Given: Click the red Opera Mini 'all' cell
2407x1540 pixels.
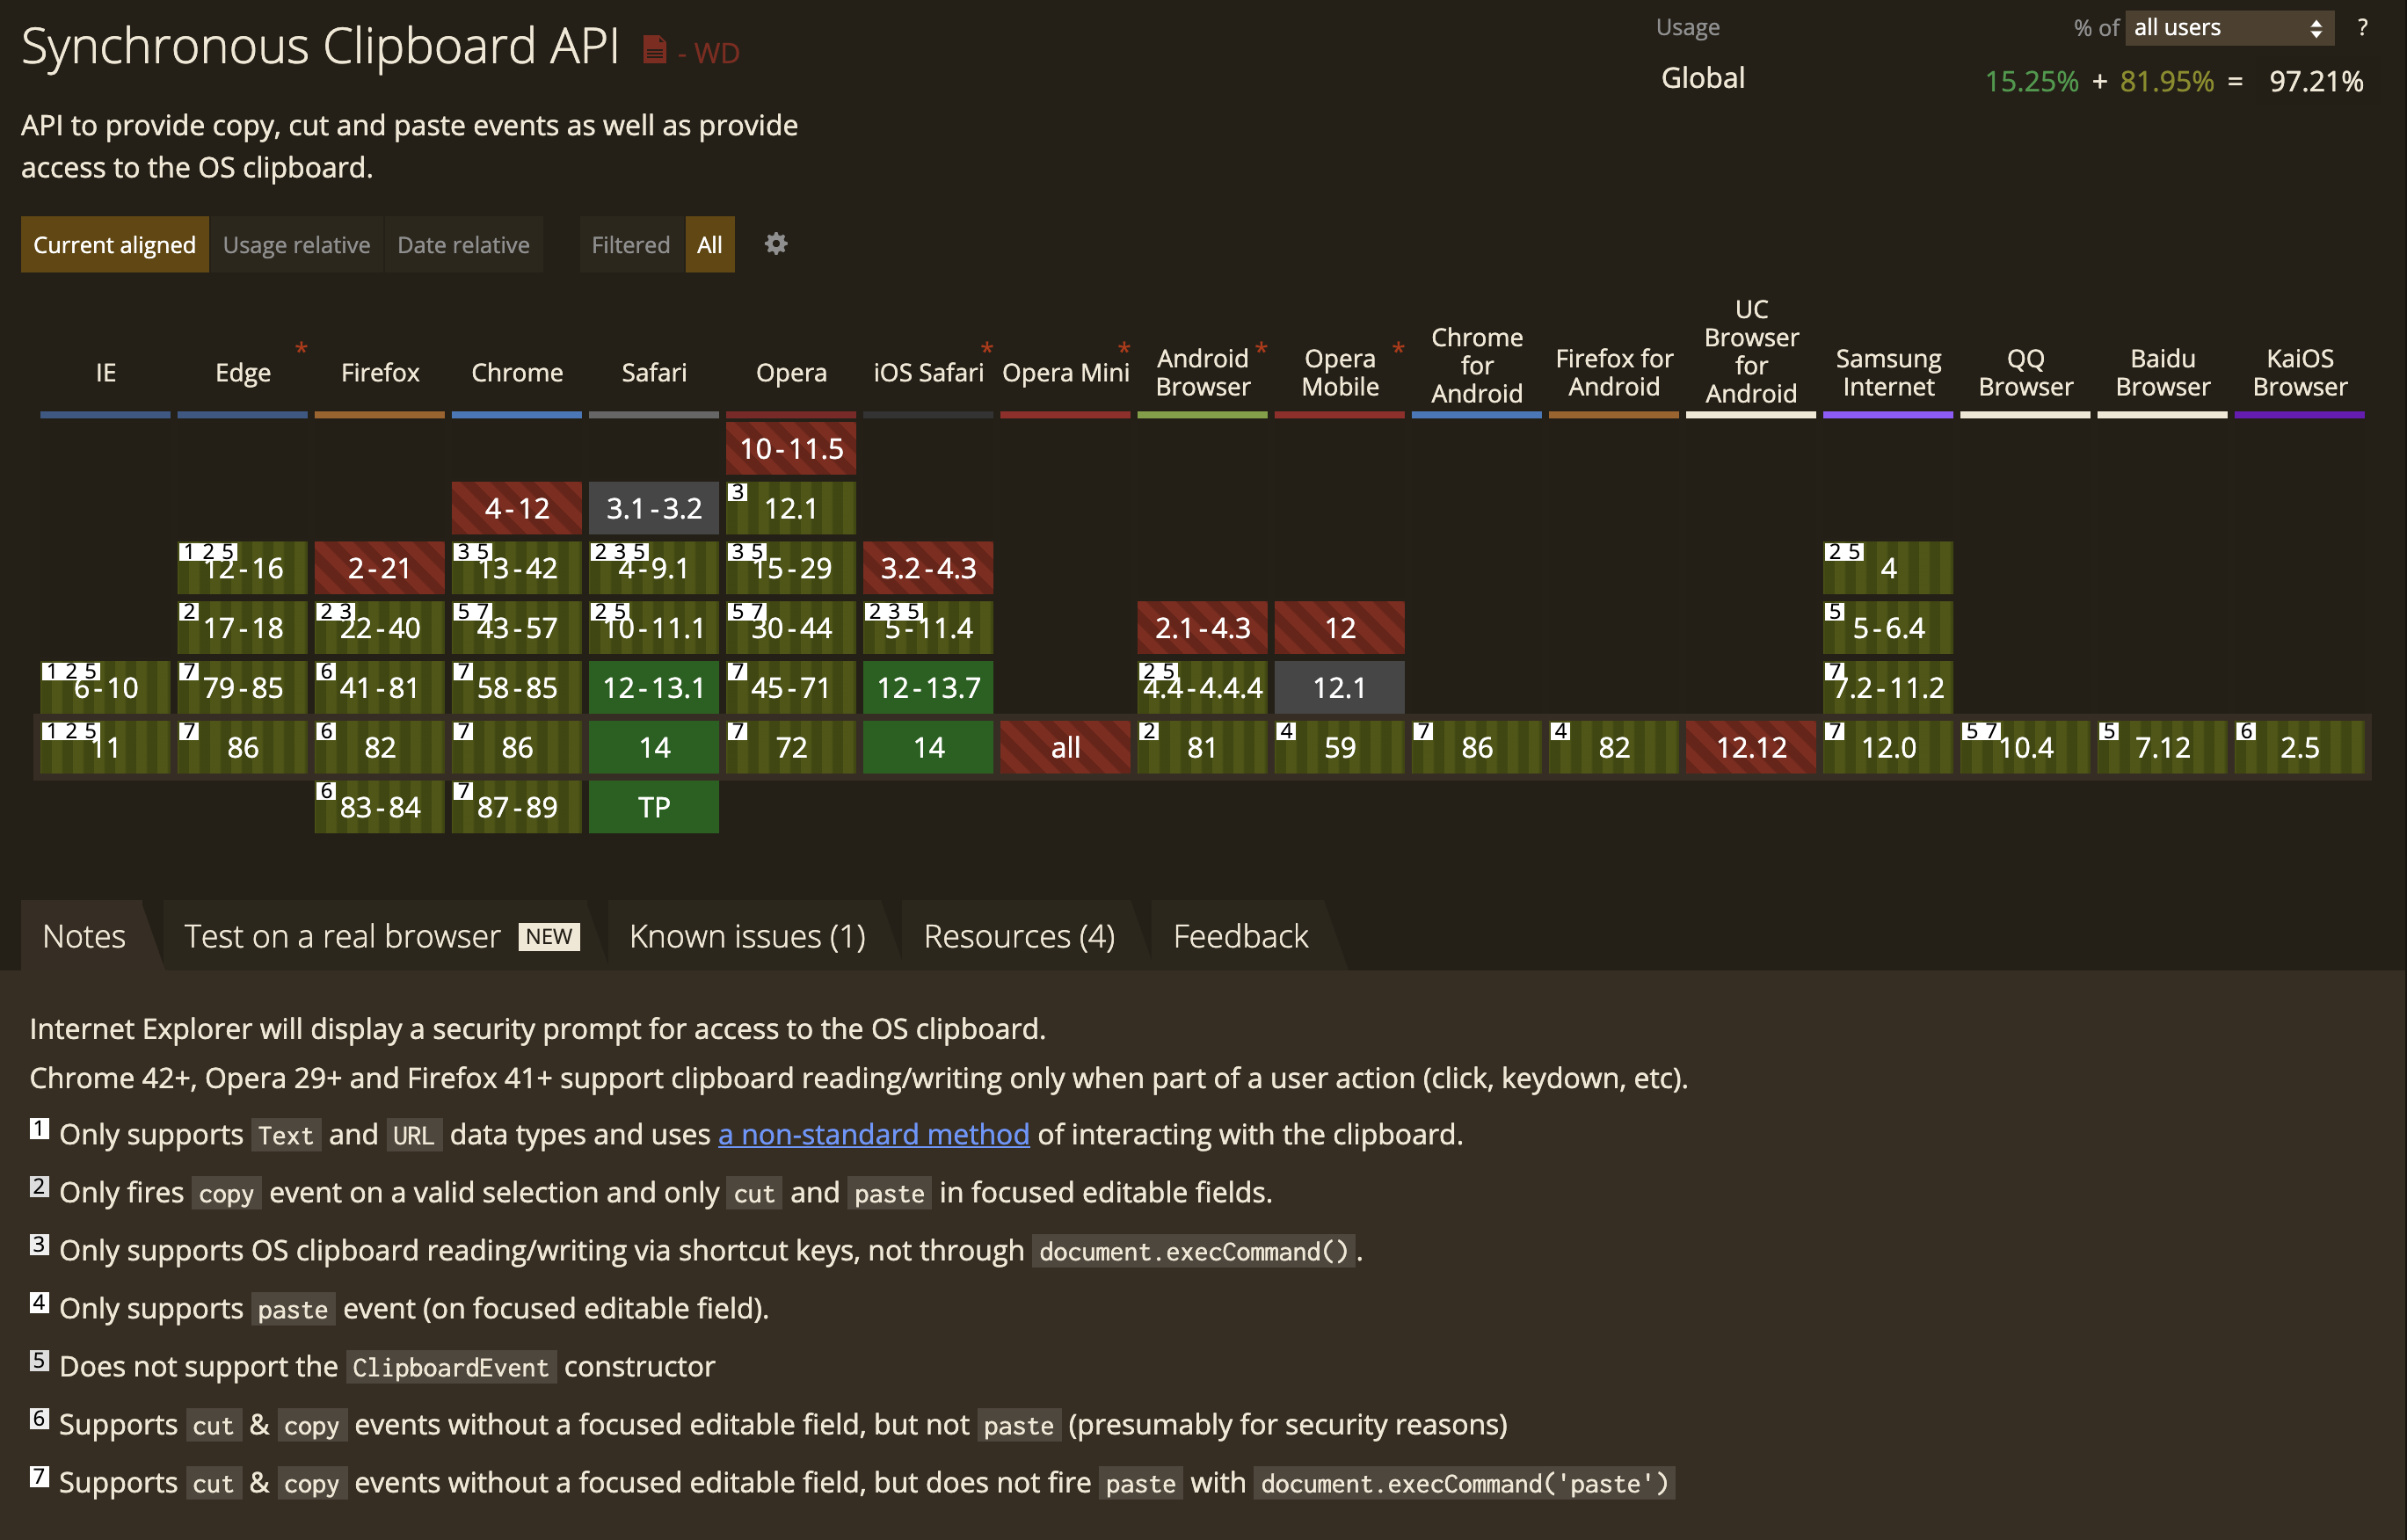Looking at the screenshot, I should pyautogui.click(x=1065, y=747).
